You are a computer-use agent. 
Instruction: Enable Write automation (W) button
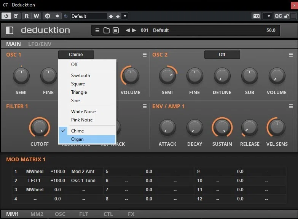(36, 16)
